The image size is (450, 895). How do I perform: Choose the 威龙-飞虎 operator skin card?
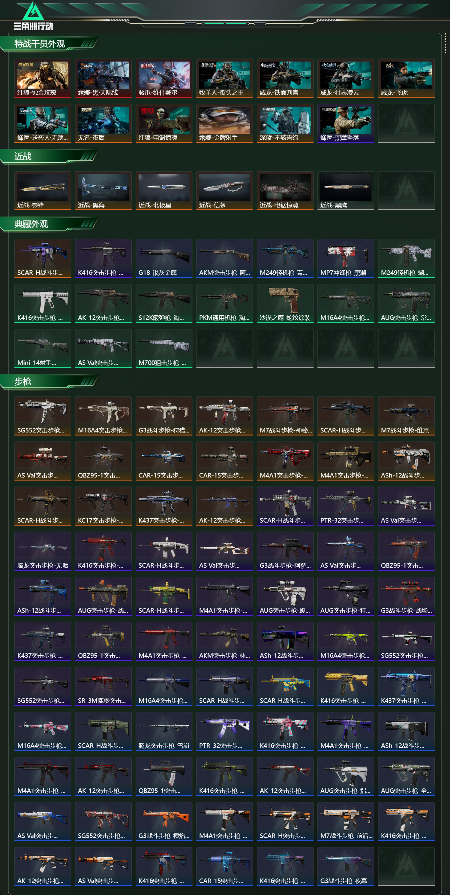(x=406, y=78)
